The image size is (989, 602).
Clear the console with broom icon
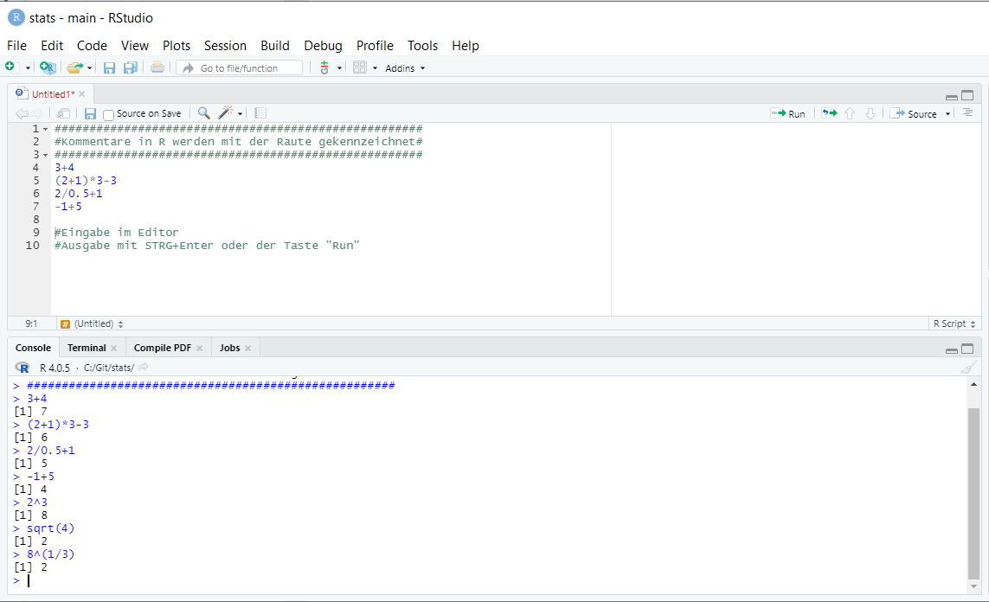click(x=968, y=367)
